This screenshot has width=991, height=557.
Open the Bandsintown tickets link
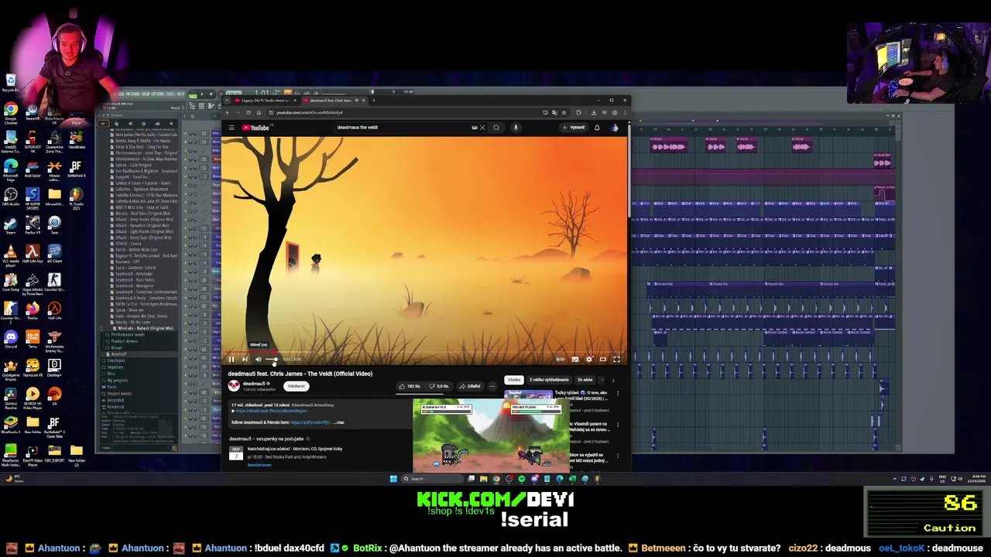[259, 465]
